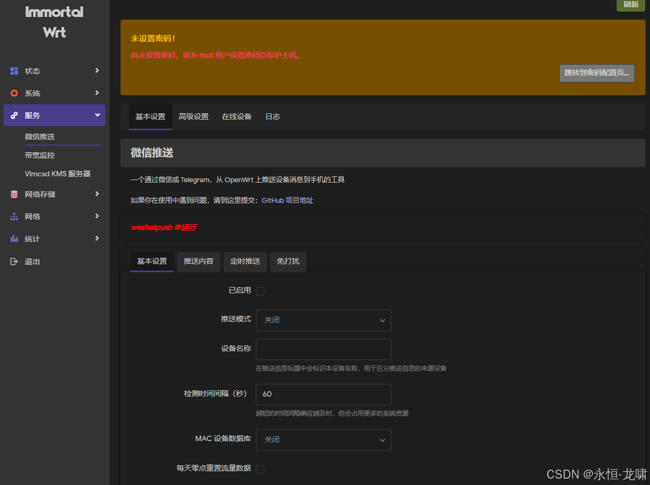Click the 退出 logout icon
Viewport: 650px width, 485px height.
(x=14, y=262)
